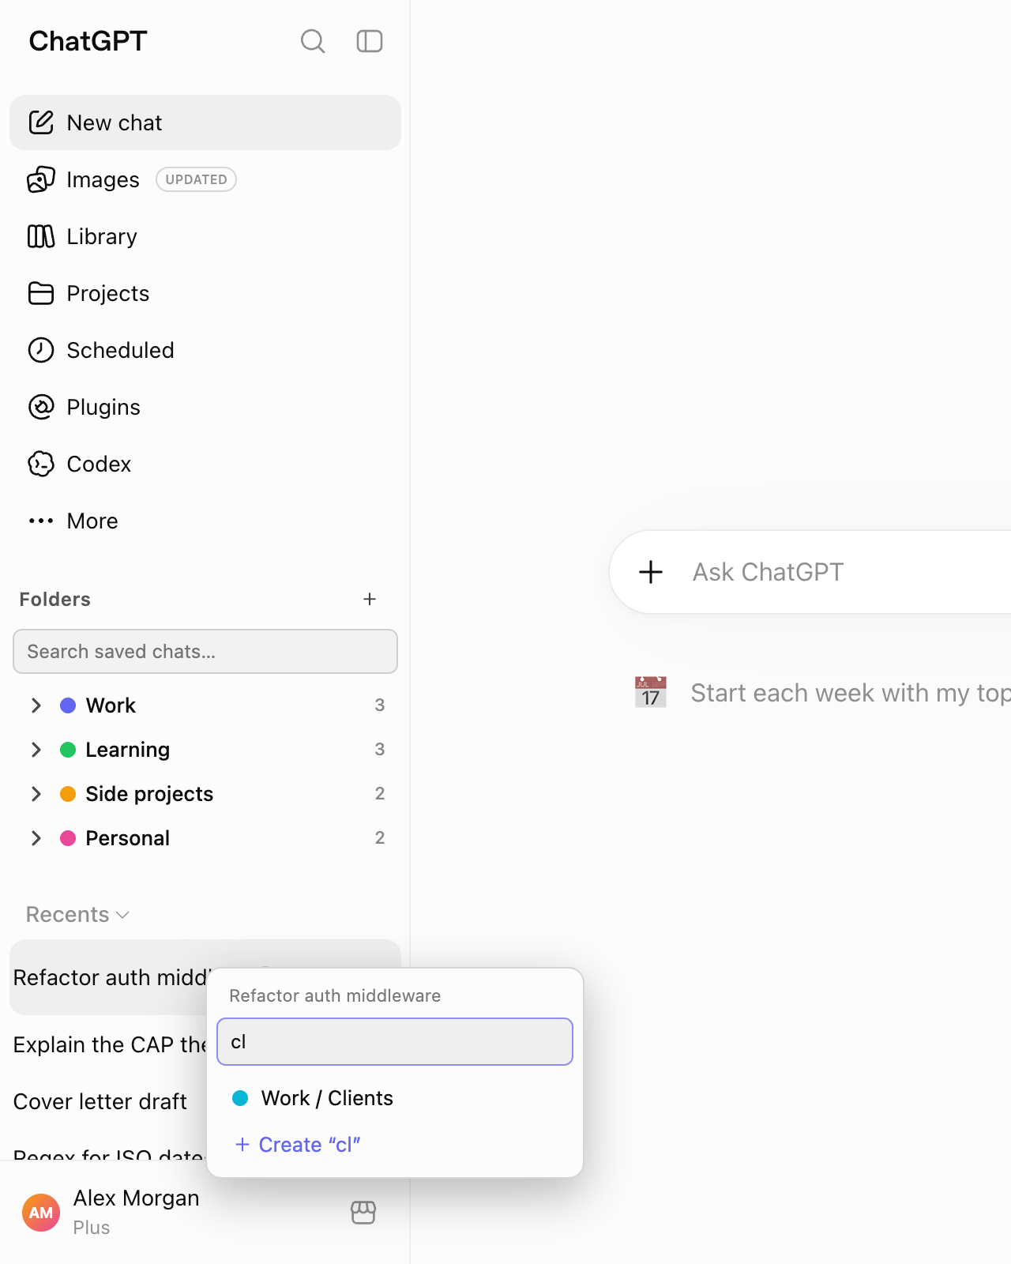
Task: Expand the Work folder chevron
Action: (36, 705)
